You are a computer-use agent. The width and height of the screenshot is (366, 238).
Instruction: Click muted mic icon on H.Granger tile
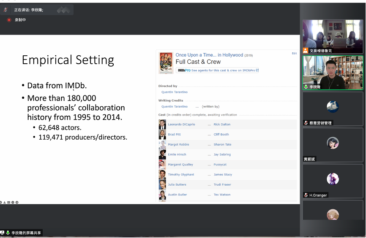pyautogui.click(x=306, y=195)
